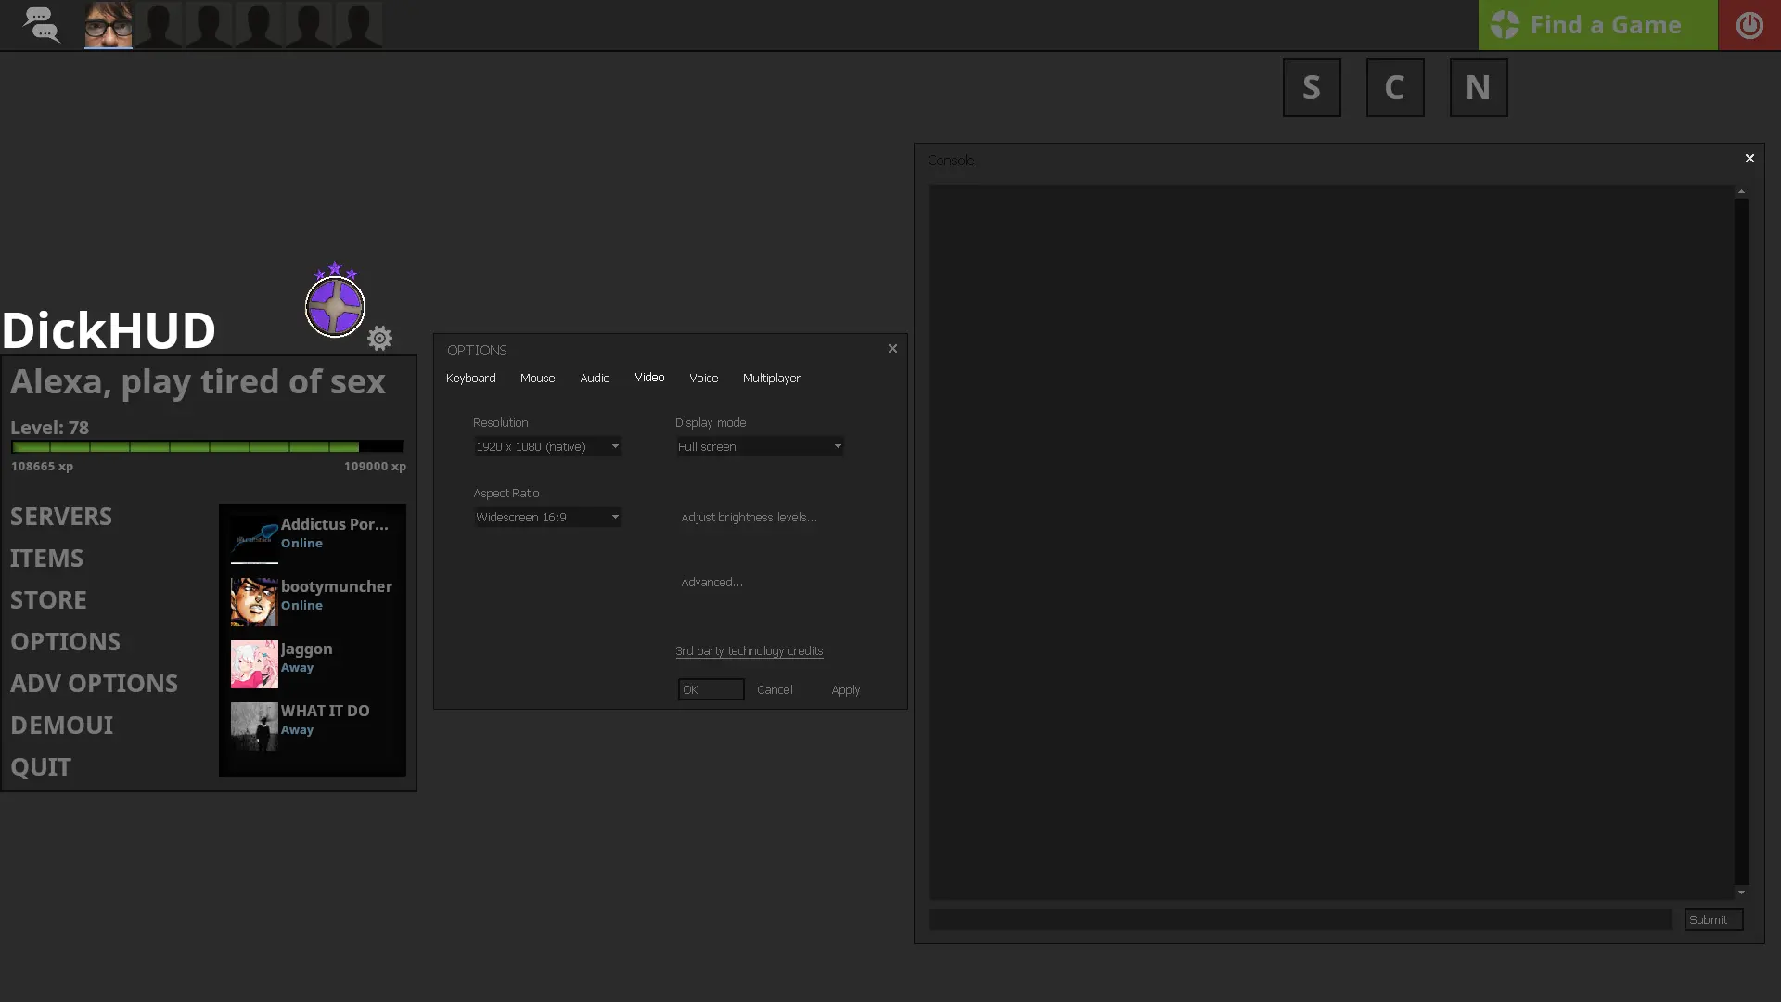Click the gear icon next to rank badge

coord(379,338)
